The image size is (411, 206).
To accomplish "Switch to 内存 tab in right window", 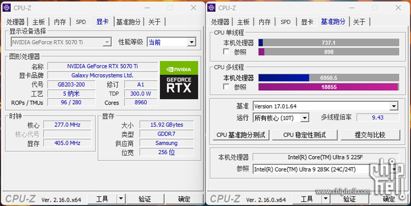I will point(265,22).
